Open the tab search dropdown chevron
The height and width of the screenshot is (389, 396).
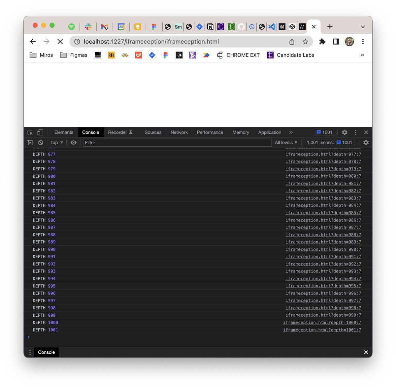[x=363, y=27]
